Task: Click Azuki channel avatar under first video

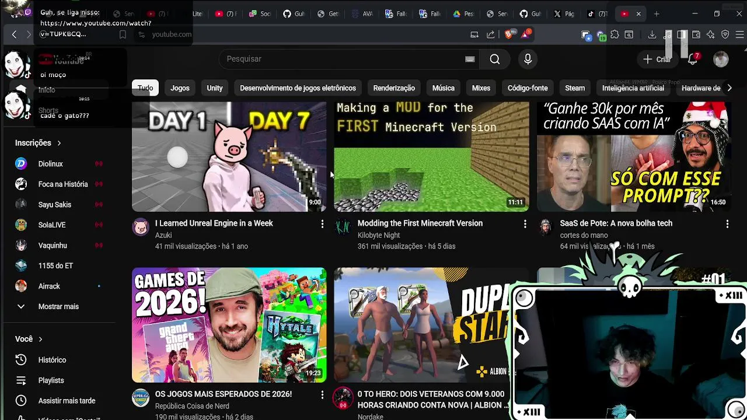Action: click(141, 227)
